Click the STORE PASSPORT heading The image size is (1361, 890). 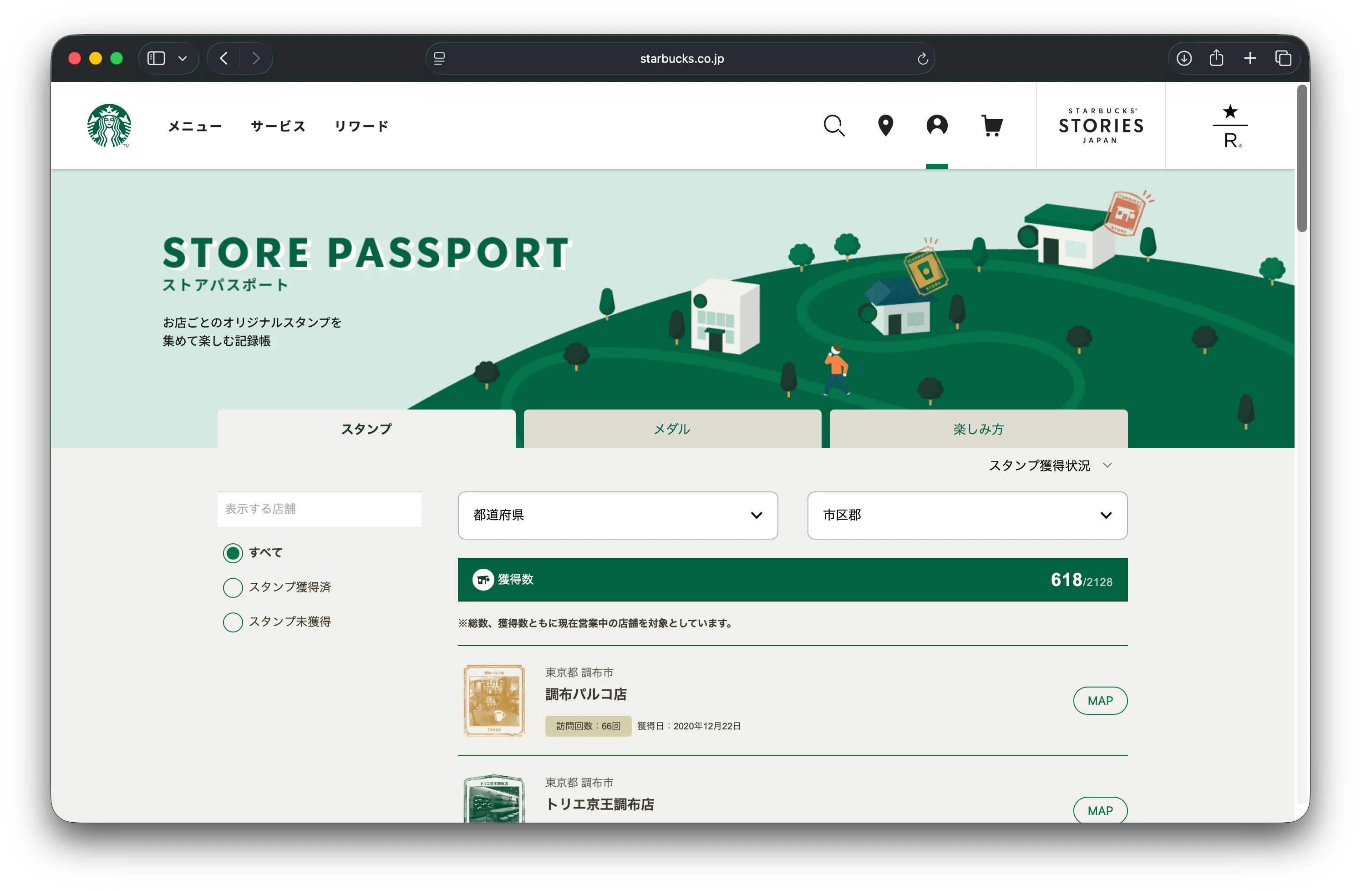tap(366, 253)
